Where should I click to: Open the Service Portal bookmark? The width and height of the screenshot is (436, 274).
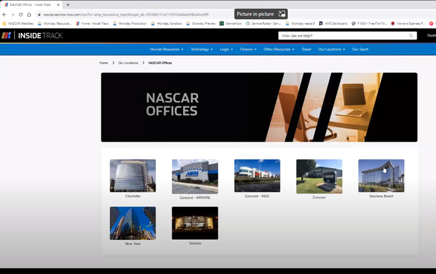tap(264, 24)
